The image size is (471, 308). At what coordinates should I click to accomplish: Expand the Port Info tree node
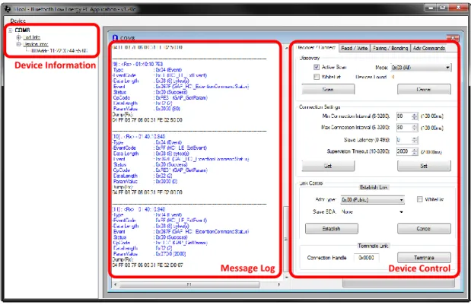coord(18,37)
